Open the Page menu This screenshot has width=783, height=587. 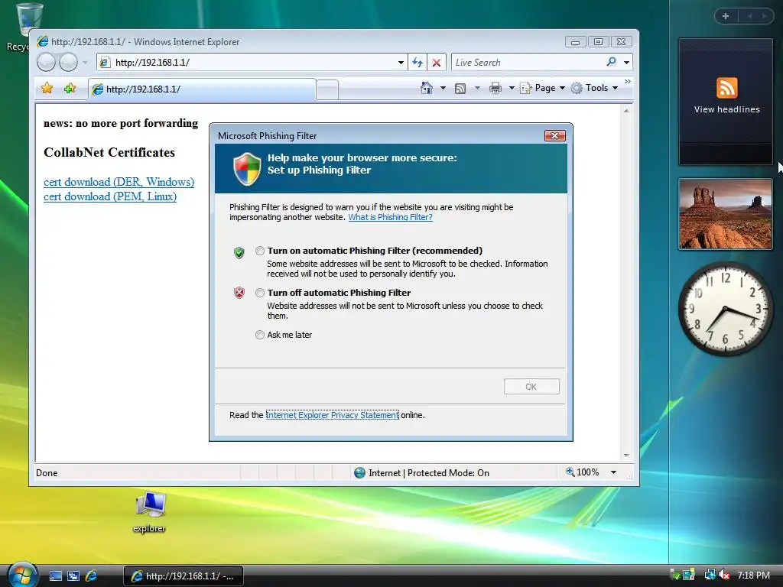click(x=543, y=88)
